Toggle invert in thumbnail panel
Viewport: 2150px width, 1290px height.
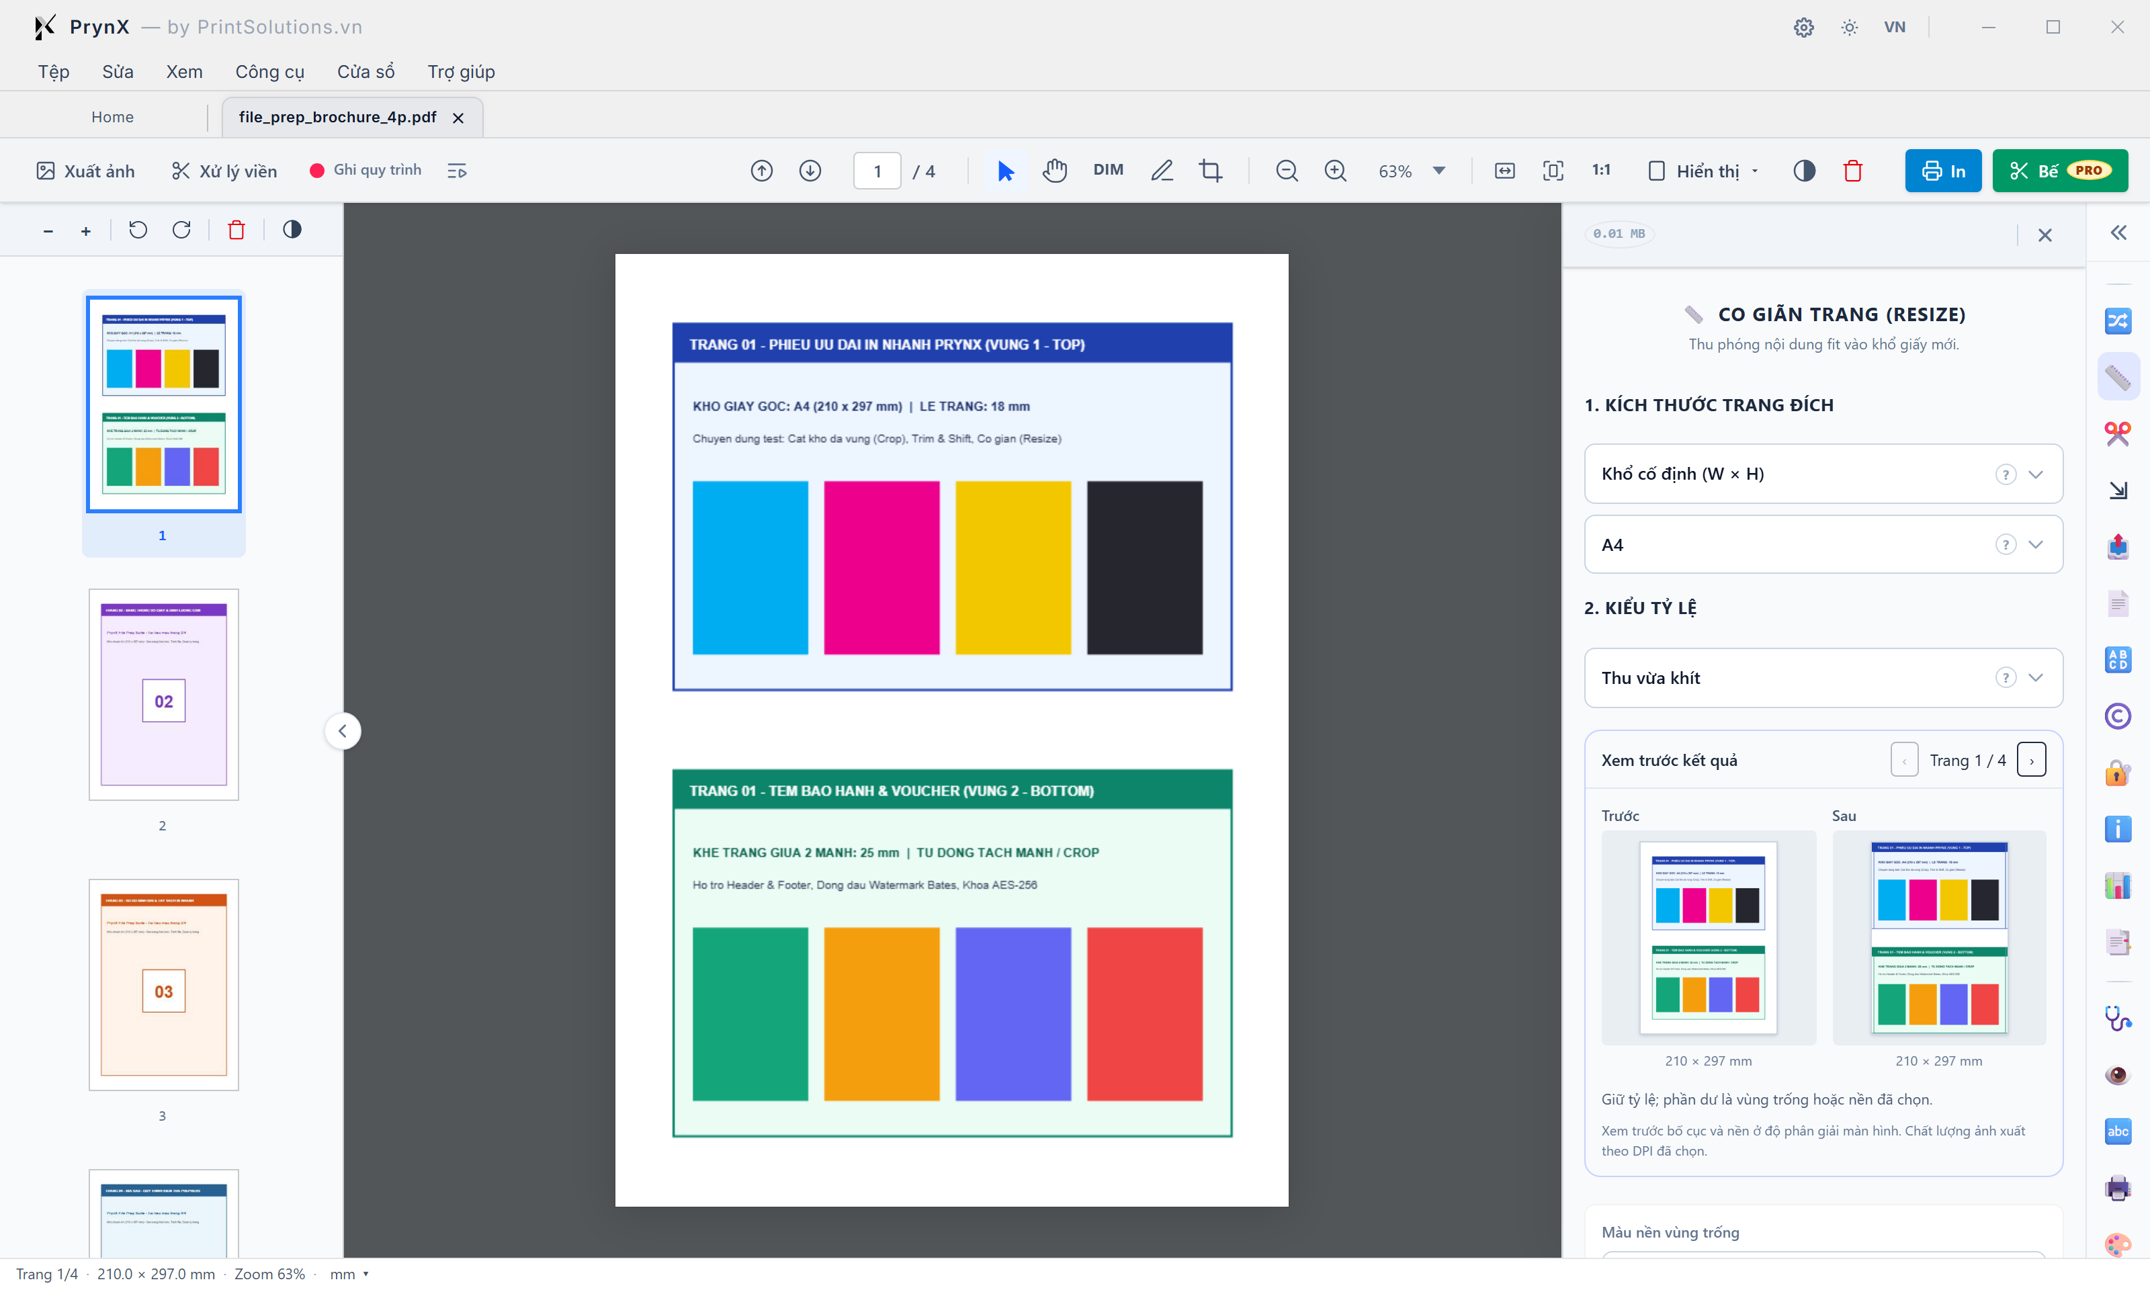coord(292,230)
